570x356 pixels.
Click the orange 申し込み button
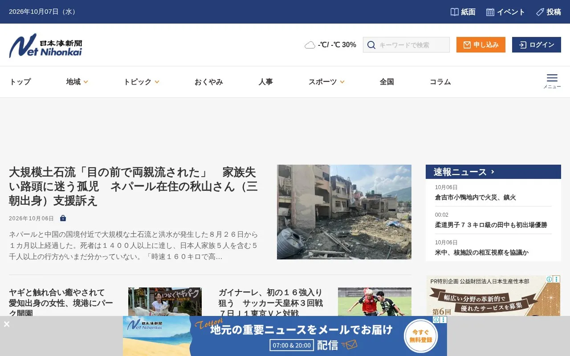click(481, 45)
